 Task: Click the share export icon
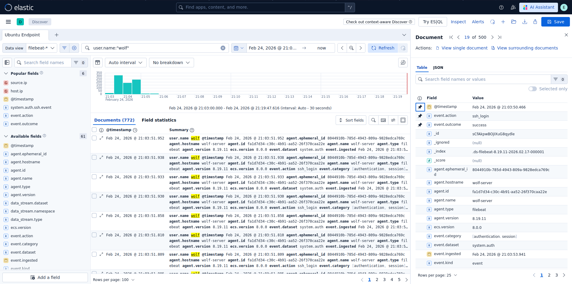(x=535, y=22)
